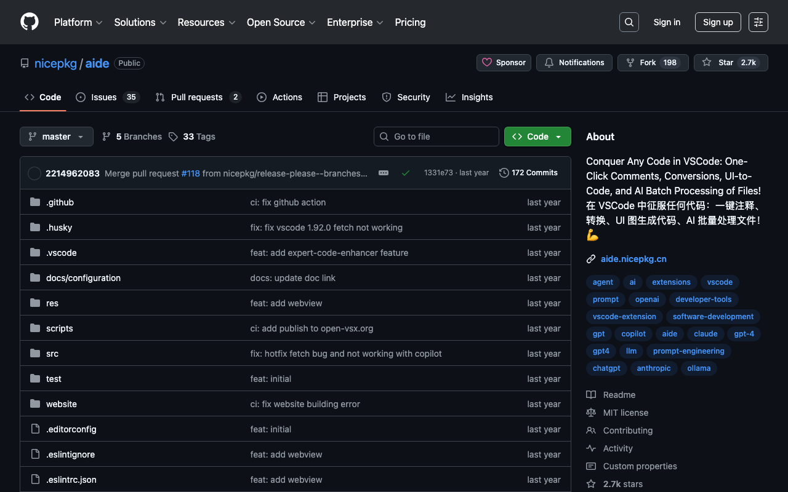Image resolution: width=788 pixels, height=492 pixels.
Task: Click the 33 Tags tag icon
Action: click(x=174, y=137)
